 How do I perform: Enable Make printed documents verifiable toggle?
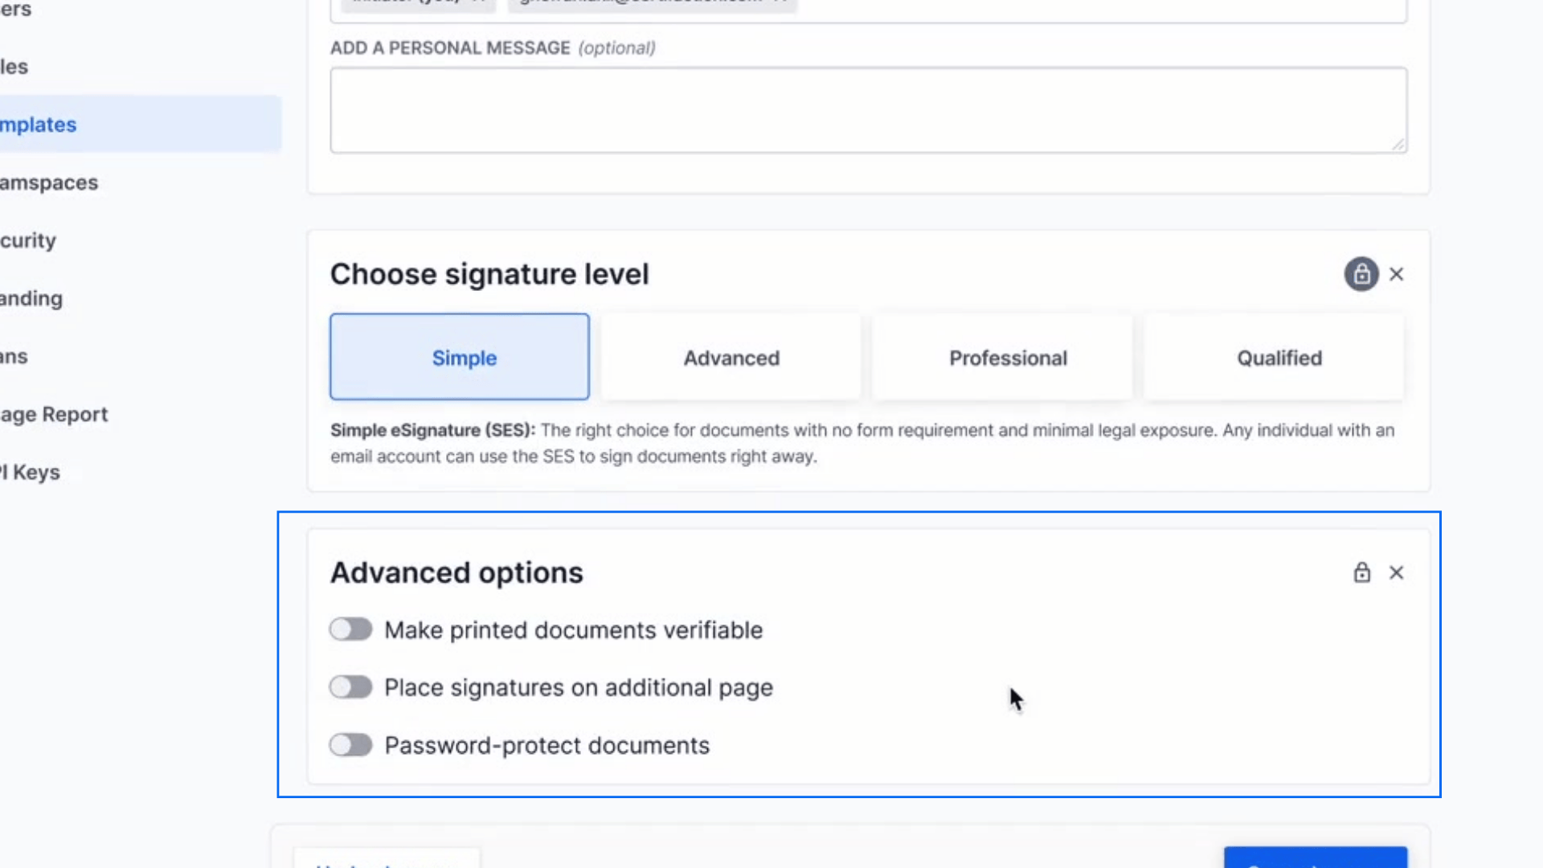(x=350, y=629)
